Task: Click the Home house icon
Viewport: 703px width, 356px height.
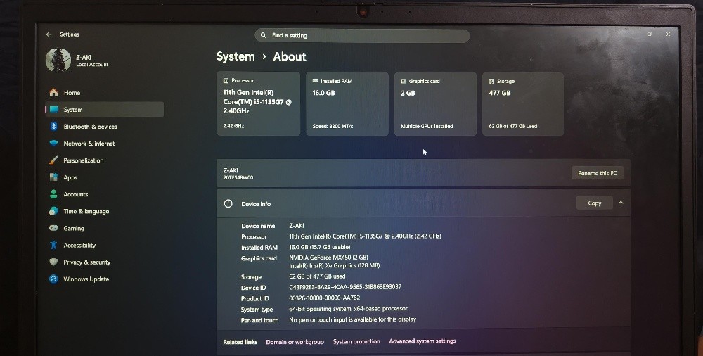Action: point(54,92)
